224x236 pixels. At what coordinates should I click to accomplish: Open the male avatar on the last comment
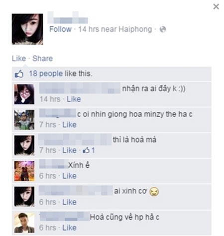[x=24, y=223]
